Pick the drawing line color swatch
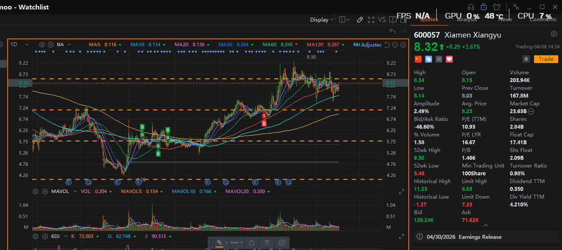Image resolution: width=562 pixels, height=250 pixels. 219,243
